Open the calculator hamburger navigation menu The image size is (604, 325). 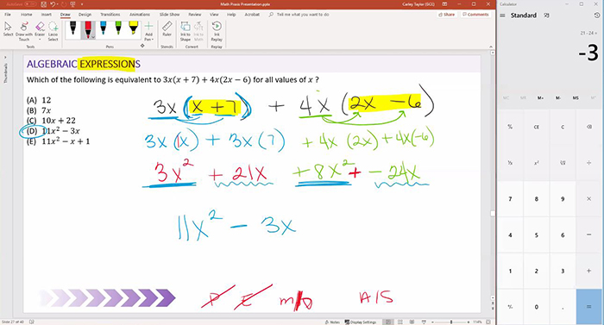coord(502,16)
